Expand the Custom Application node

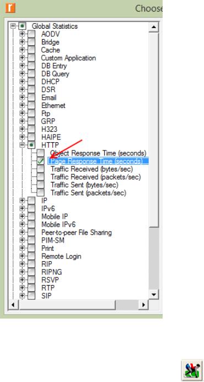click(x=22, y=58)
